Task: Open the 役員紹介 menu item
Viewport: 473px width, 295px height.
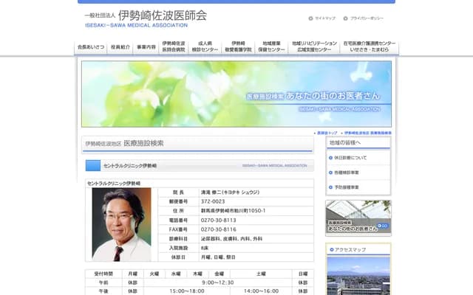Action: pyautogui.click(x=120, y=47)
